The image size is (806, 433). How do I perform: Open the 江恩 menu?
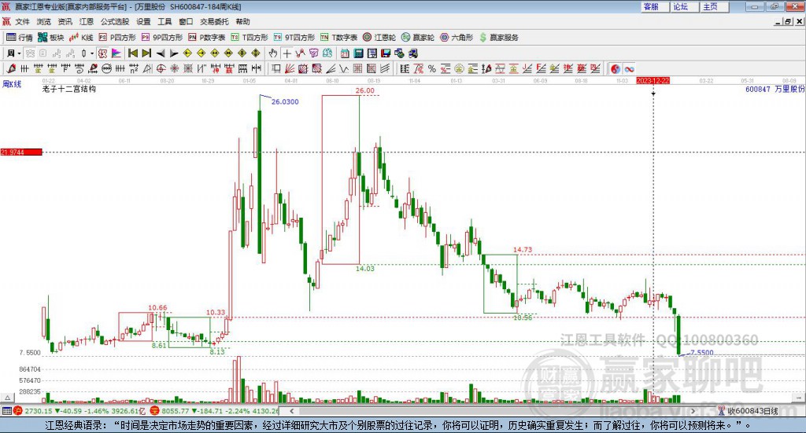tap(87, 21)
